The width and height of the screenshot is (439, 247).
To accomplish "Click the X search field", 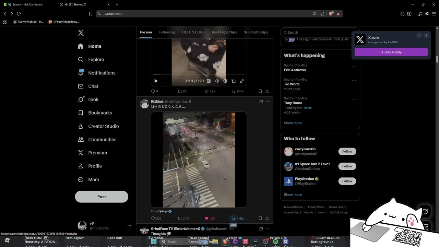I will [x=320, y=32].
